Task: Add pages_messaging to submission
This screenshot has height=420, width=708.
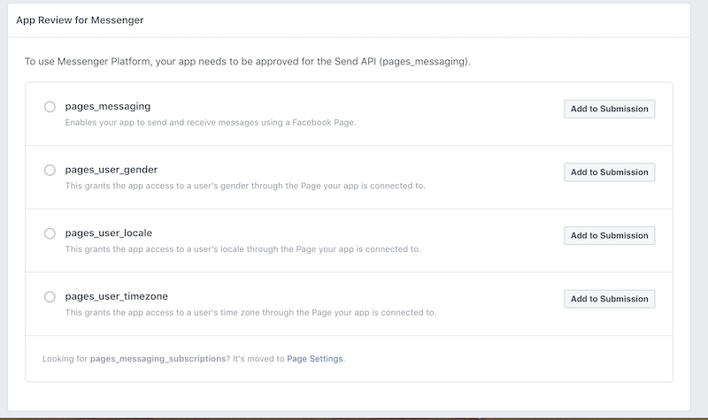Action: click(x=609, y=109)
